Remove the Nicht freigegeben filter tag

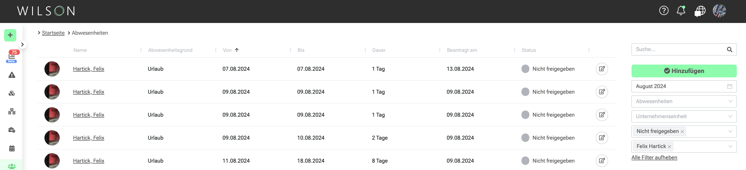(682, 132)
